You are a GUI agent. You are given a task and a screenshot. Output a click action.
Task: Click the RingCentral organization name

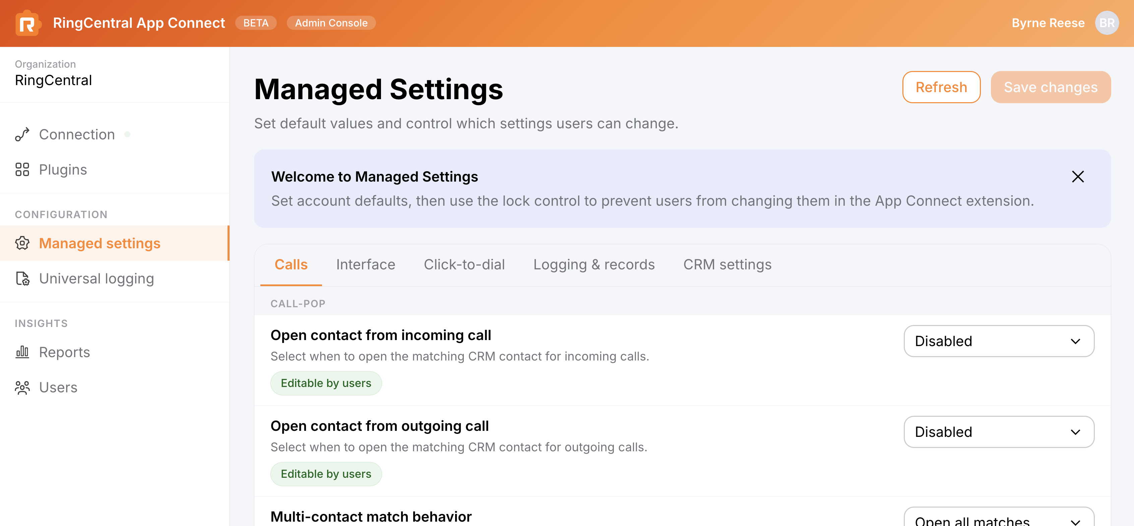coord(53,80)
